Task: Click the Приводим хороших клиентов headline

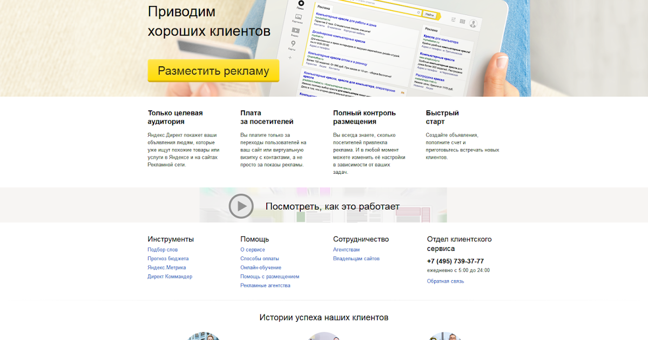Action: point(209,21)
